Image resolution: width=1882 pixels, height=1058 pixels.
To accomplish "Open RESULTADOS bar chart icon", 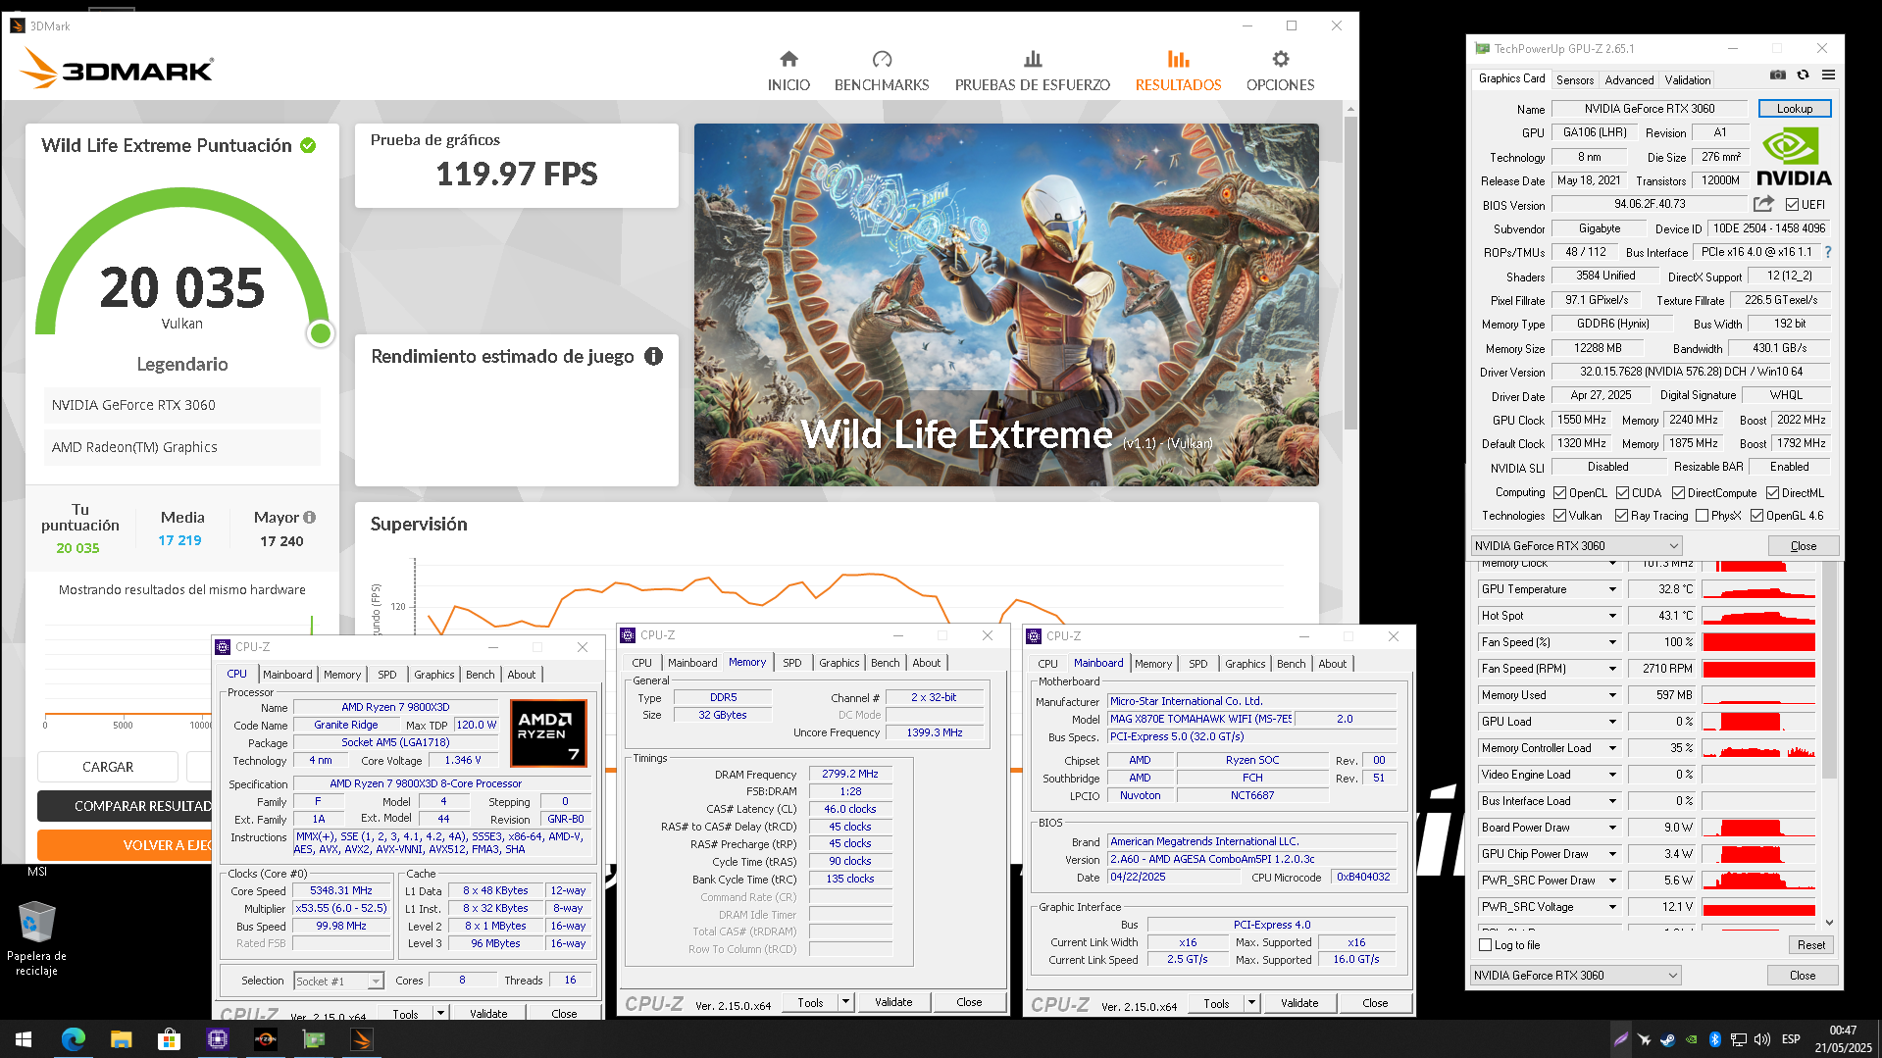I will [x=1178, y=59].
